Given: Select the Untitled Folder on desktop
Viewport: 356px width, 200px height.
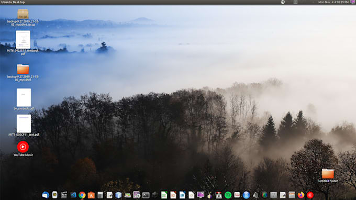Looking at the screenshot, I should click(x=328, y=175).
